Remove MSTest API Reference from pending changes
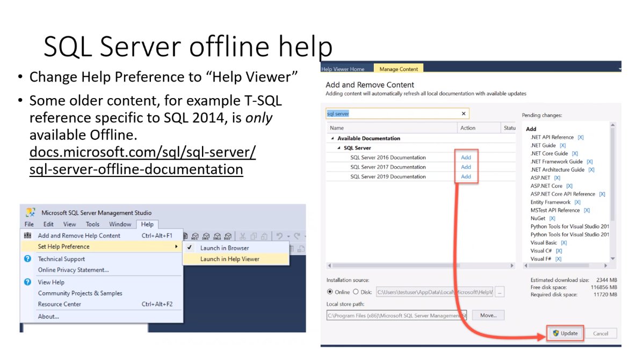The image size is (629, 349). [587, 210]
